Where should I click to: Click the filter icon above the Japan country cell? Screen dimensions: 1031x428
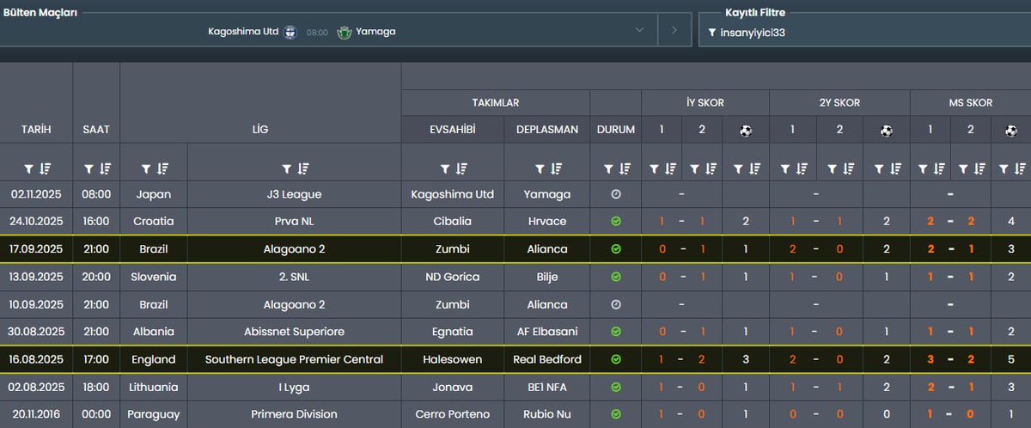(x=146, y=168)
